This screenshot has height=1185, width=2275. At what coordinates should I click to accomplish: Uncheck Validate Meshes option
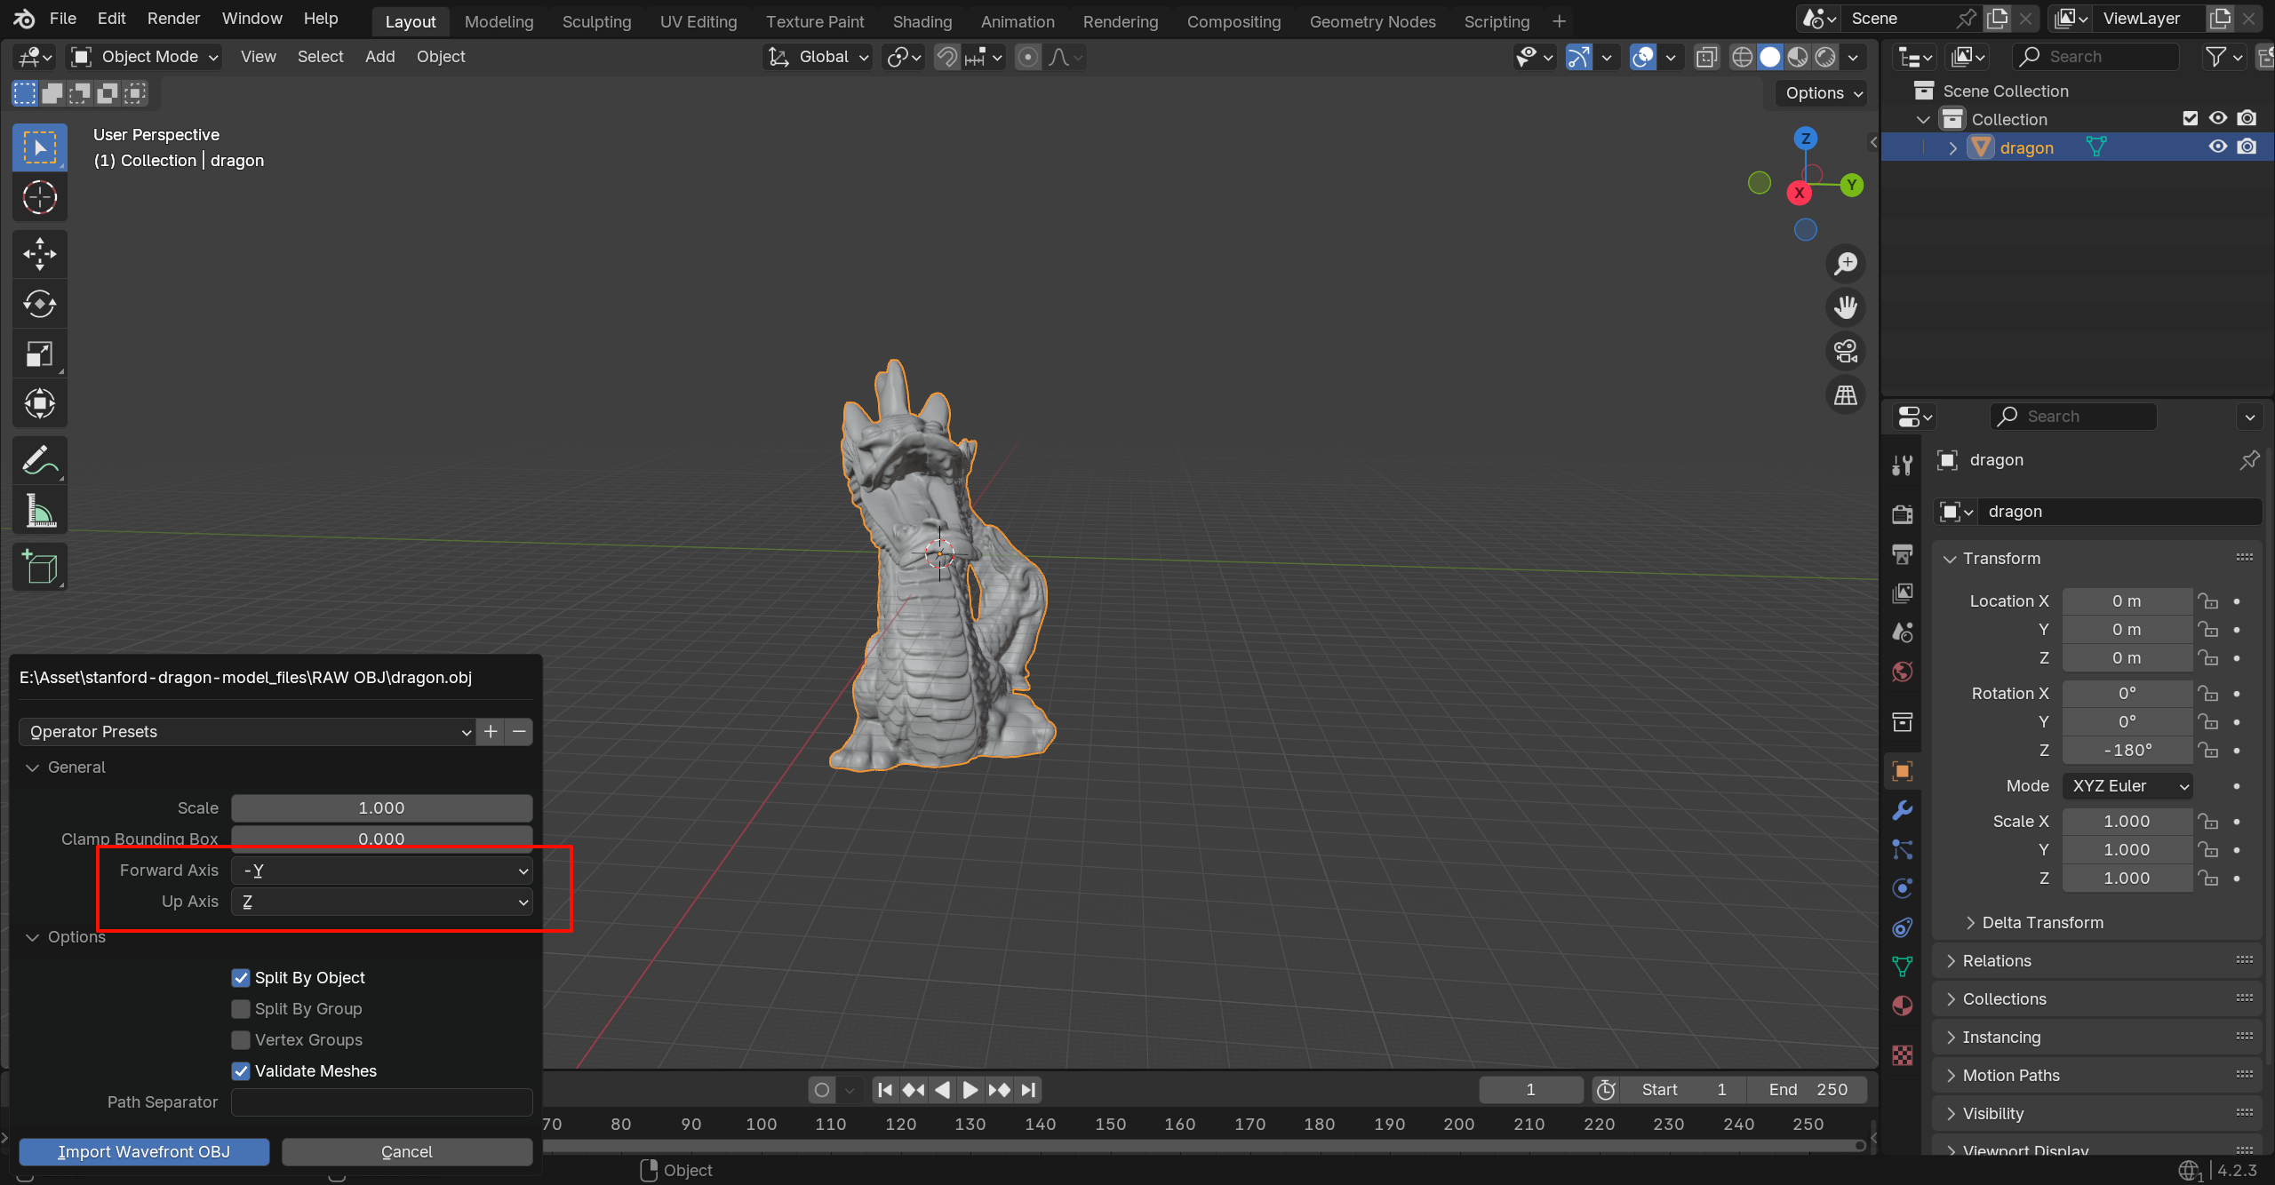pos(241,1071)
